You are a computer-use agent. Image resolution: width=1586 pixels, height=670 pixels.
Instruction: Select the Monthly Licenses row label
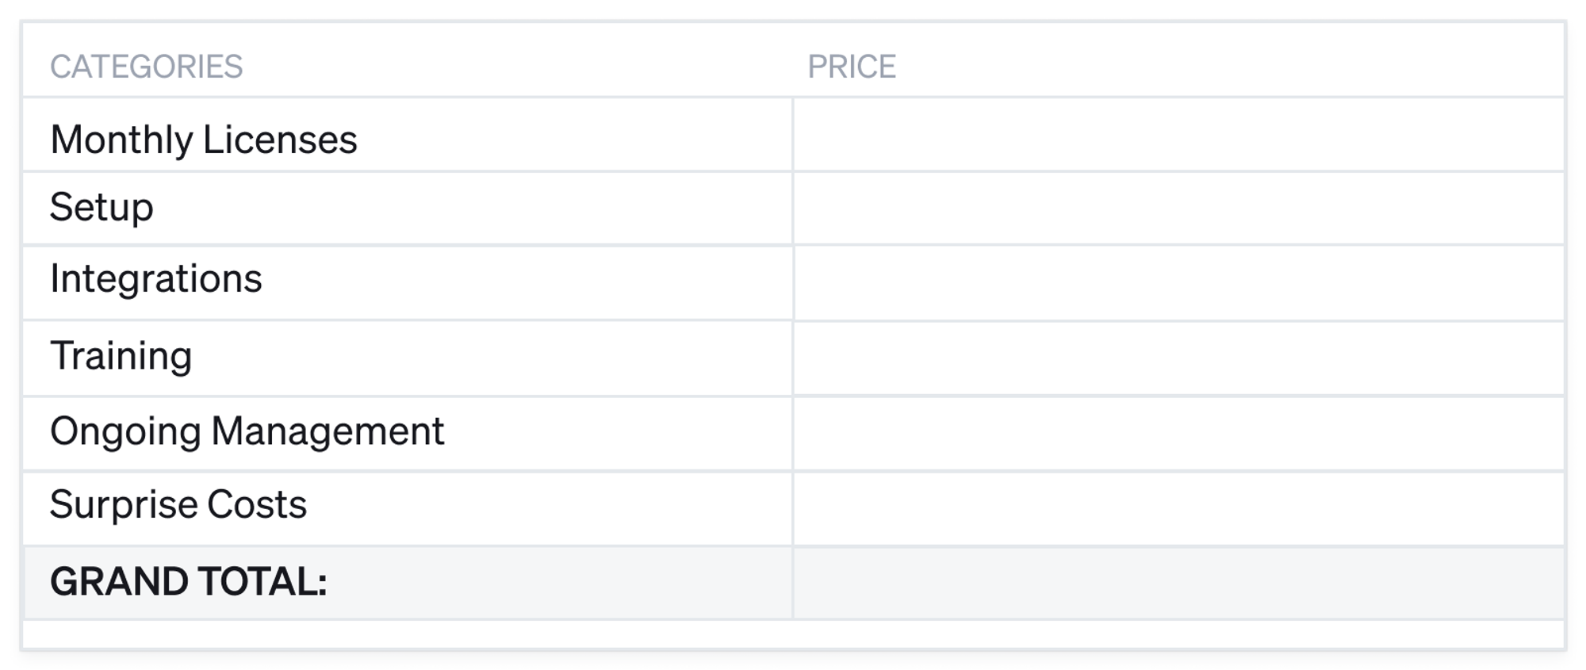click(x=204, y=140)
